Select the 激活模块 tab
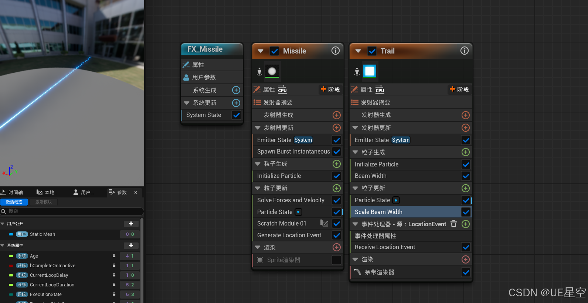This screenshot has width=588, height=303. [44, 202]
